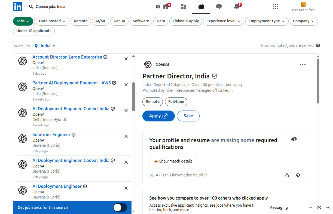Open the Experience level dropdown
The height and width of the screenshot is (214, 333).
[x=224, y=21]
